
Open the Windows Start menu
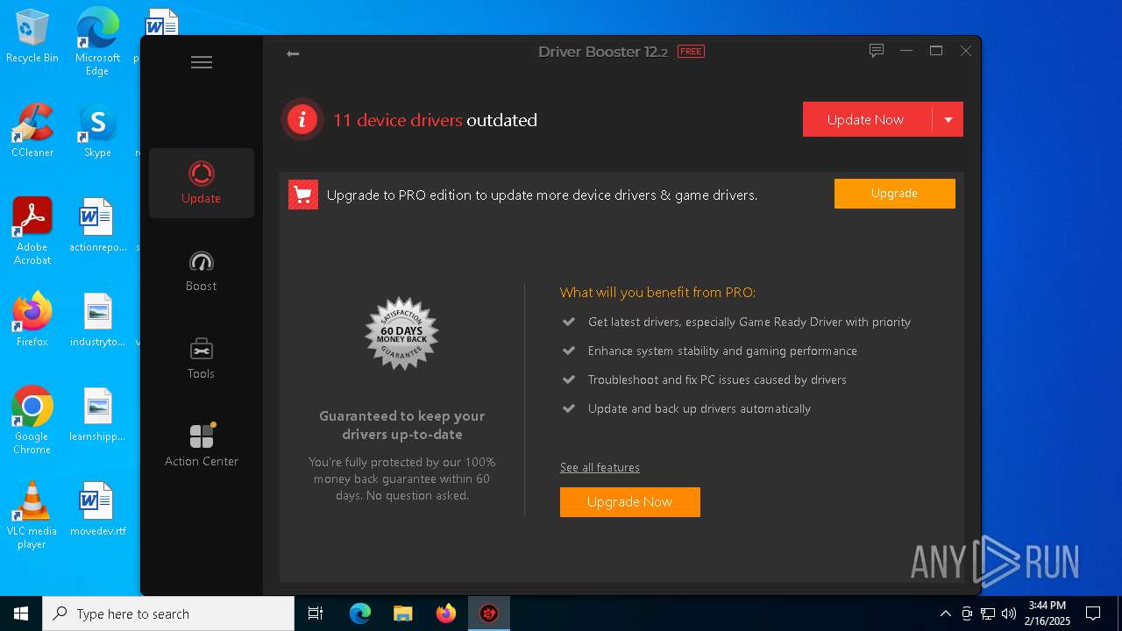click(x=21, y=613)
